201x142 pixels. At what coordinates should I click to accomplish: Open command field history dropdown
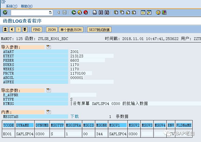pos(50,12)
